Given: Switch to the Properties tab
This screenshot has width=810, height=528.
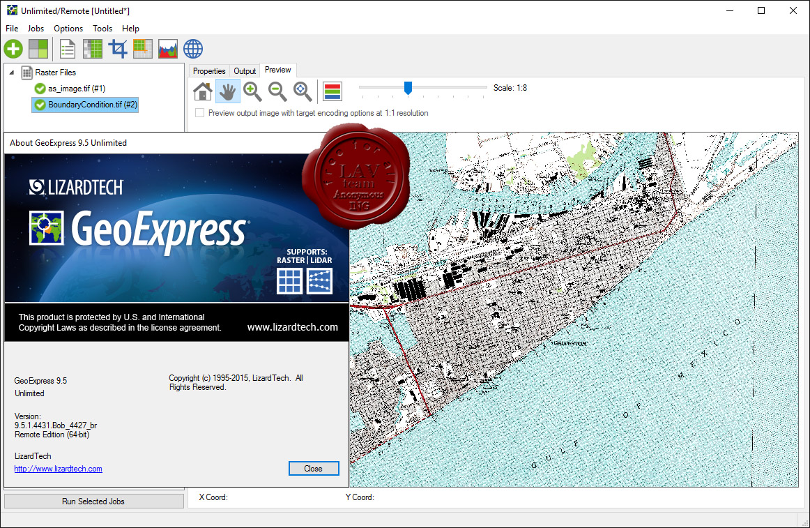Looking at the screenshot, I should (x=209, y=71).
